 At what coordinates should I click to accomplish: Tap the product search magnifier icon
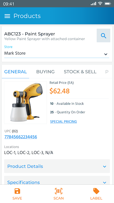(x=103, y=36)
